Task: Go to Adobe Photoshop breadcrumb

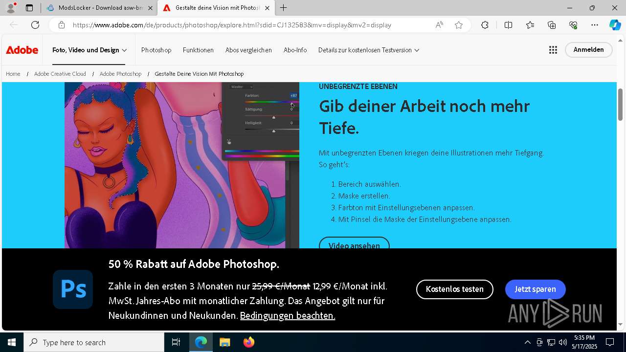Action: [120, 74]
